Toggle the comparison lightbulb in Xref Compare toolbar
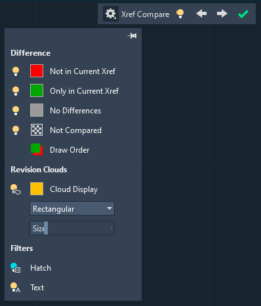This screenshot has width=261, height=306. click(180, 14)
